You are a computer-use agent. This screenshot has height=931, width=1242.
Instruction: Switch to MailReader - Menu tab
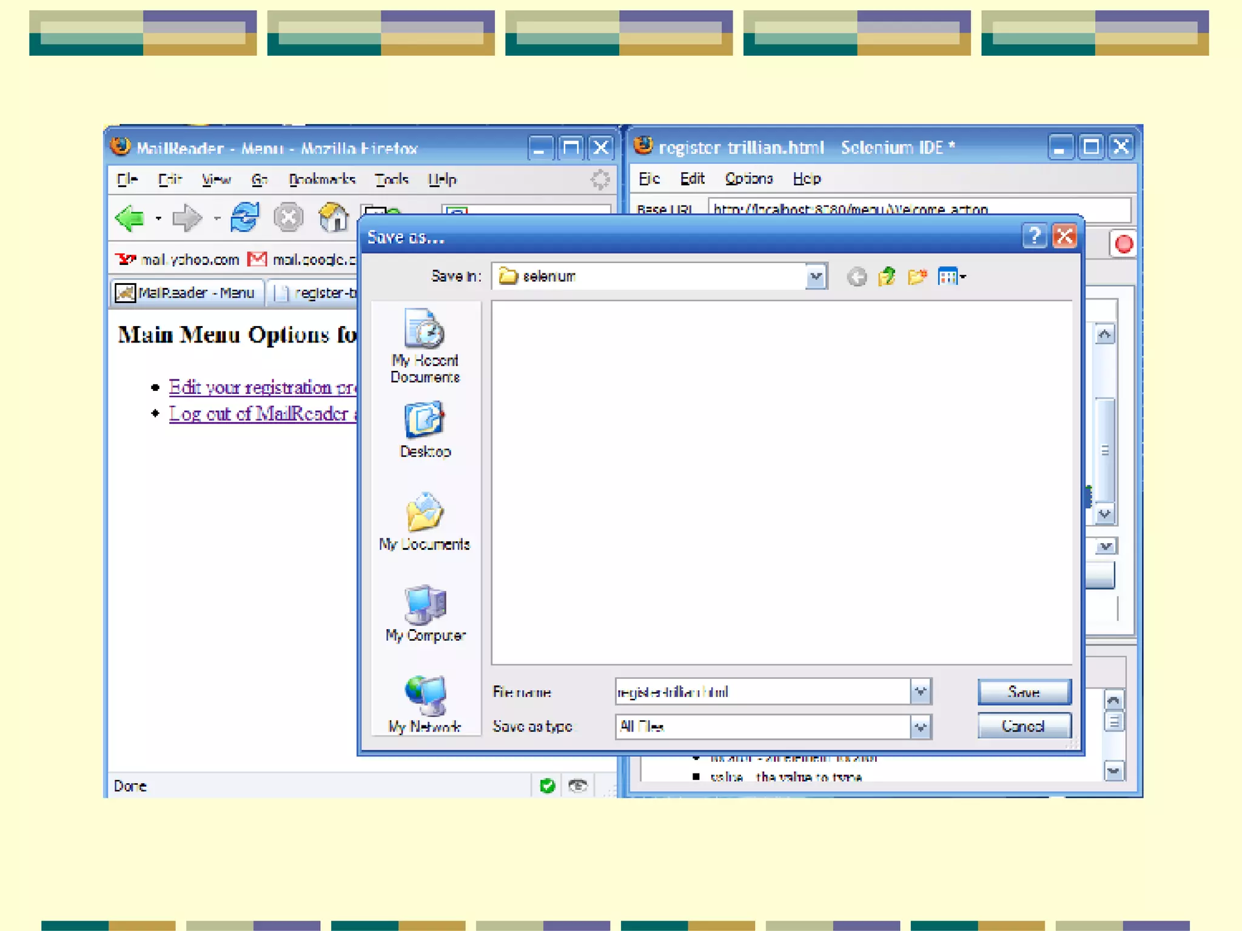[x=188, y=293]
